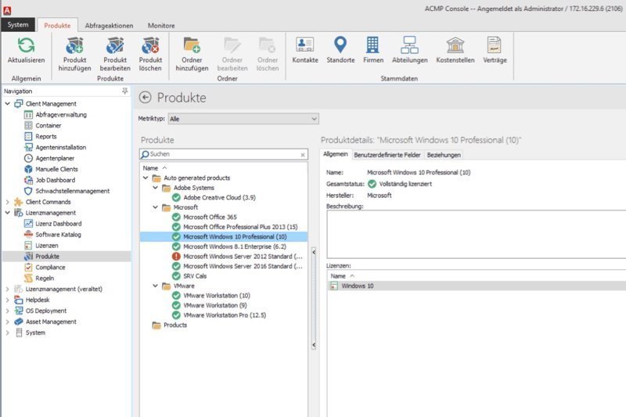Collapse the Lizenzmanagement node
This screenshot has height=417, width=626.
coord(8,213)
